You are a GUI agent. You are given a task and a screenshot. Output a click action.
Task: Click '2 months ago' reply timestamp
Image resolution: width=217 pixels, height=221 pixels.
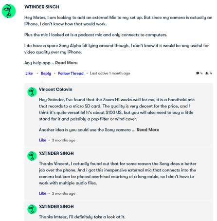(64, 193)
